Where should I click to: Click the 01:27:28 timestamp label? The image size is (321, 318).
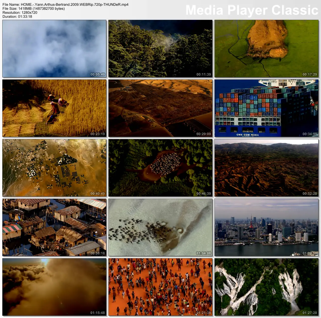310,313
